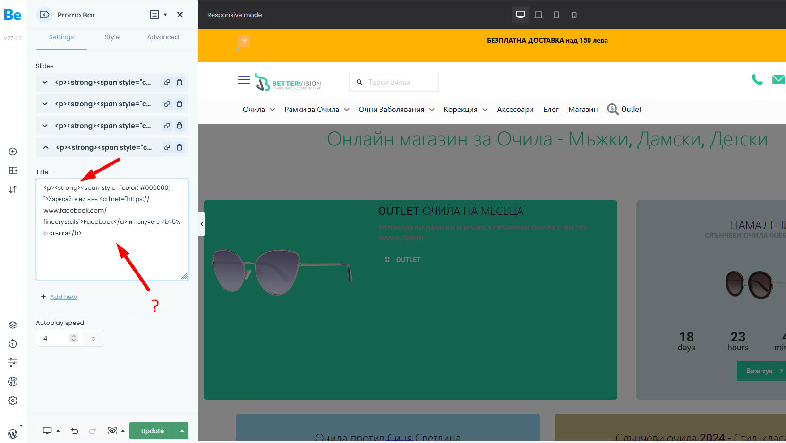The height and width of the screenshot is (443, 786).
Task: Delete the second slide
Action: click(x=179, y=104)
